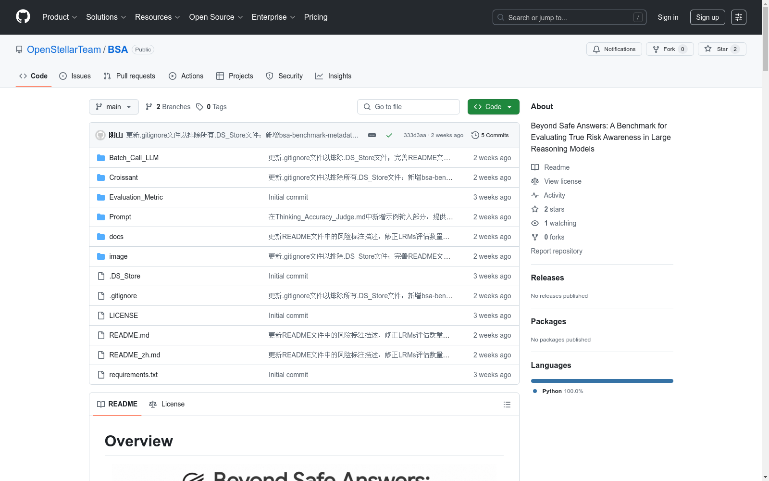Open the Projects tab
The width and height of the screenshot is (769, 481).
[x=235, y=76]
